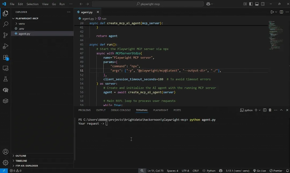Click the playwright-mcp command center search box

coord(148,4)
